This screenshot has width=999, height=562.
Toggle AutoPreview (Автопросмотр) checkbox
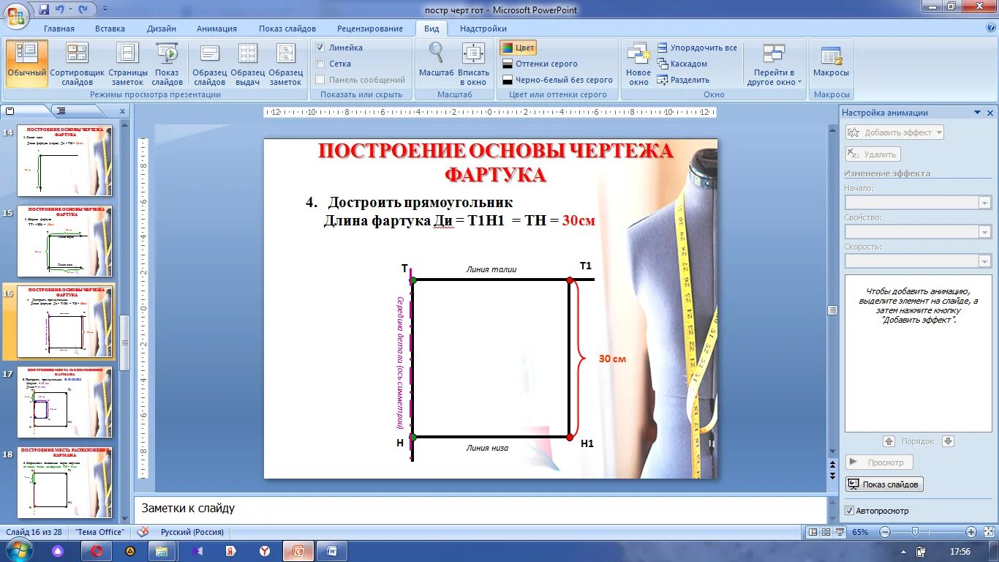(x=849, y=511)
